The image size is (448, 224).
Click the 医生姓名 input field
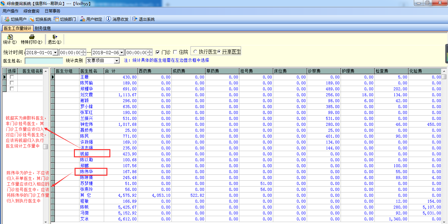44,61
